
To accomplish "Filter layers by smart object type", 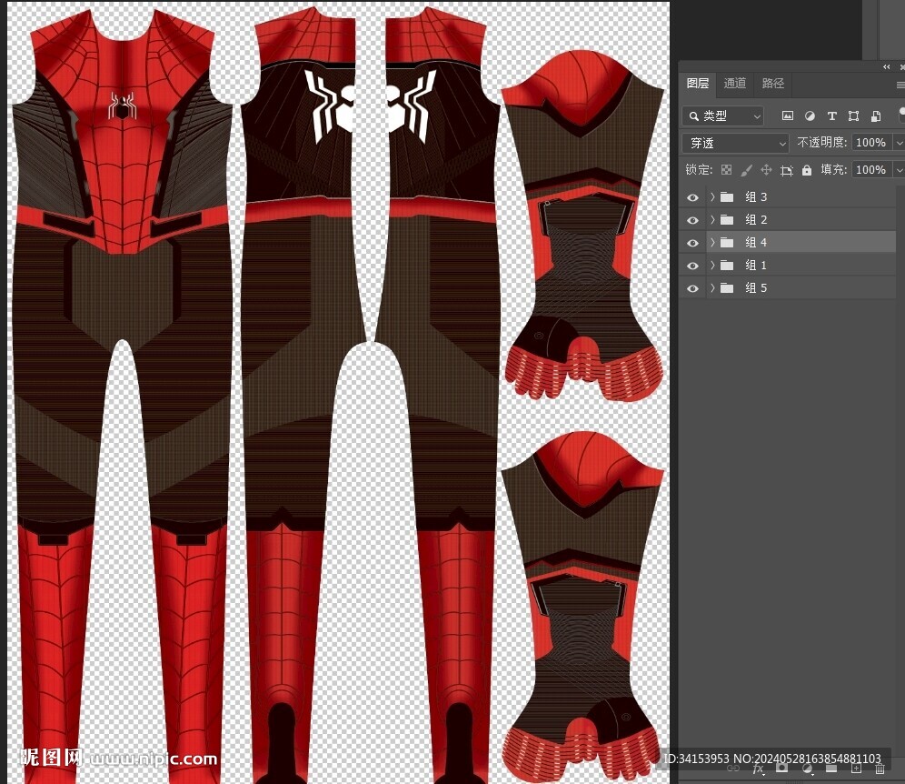I will click(876, 116).
